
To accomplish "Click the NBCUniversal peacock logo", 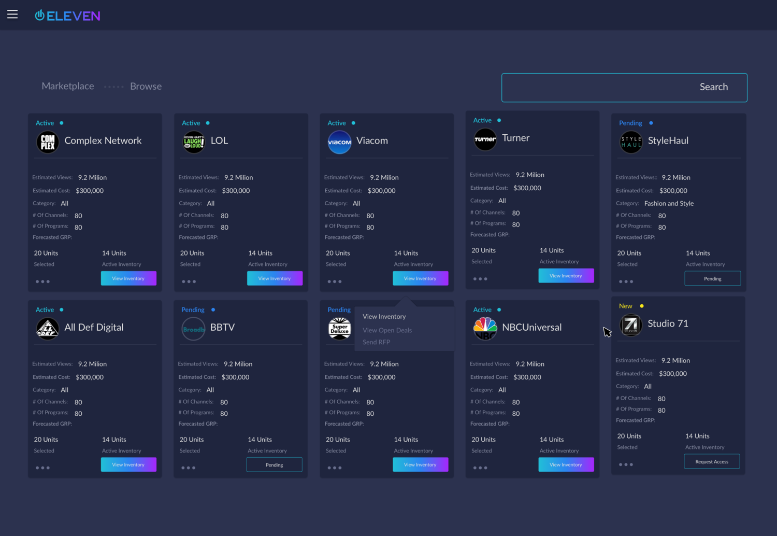I will coord(485,328).
